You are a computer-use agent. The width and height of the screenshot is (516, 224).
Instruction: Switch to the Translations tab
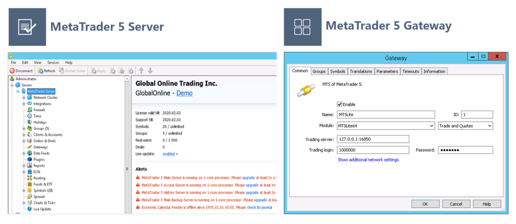pyautogui.click(x=361, y=72)
